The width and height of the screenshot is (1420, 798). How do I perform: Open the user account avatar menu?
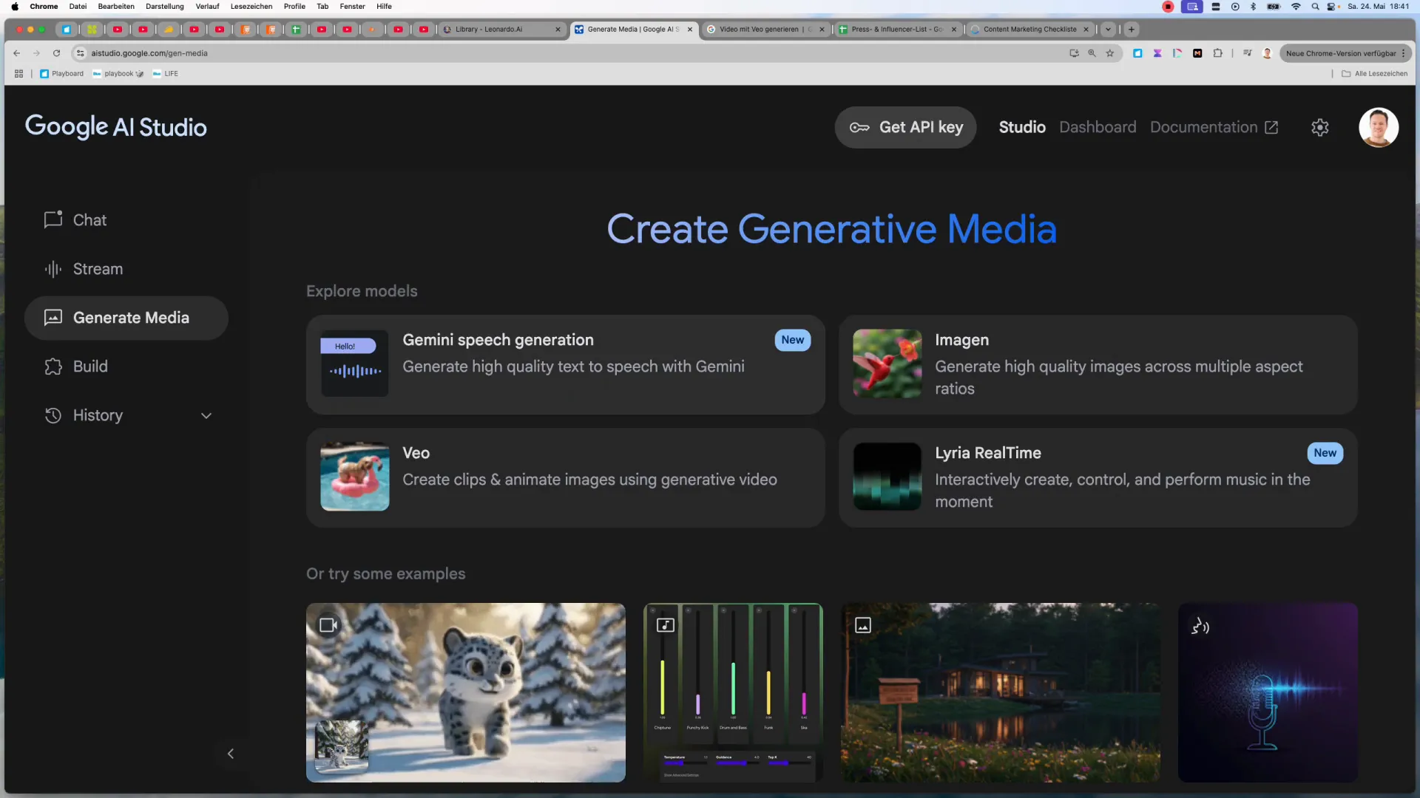tap(1379, 127)
